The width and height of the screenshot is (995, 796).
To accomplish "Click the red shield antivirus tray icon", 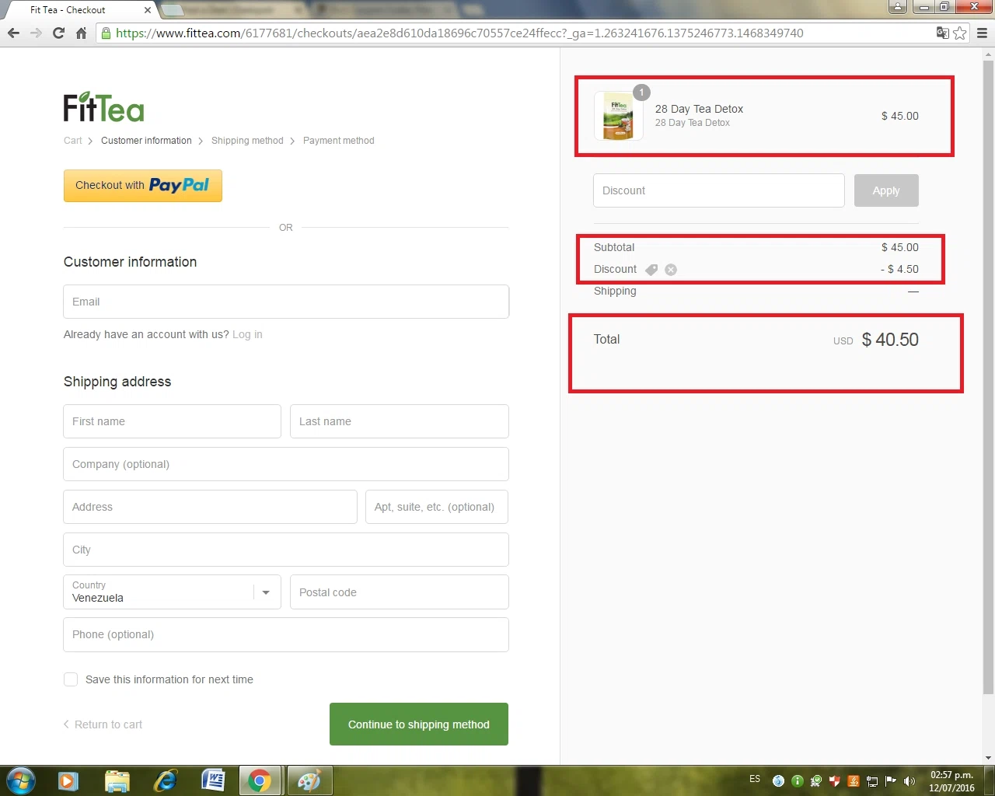I will point(835,780).
